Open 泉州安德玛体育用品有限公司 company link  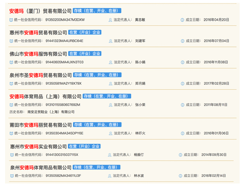[41, 167]
